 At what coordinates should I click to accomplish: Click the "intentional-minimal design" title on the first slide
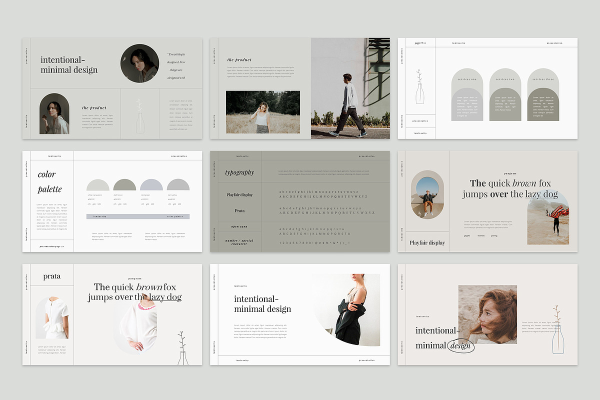69,65
